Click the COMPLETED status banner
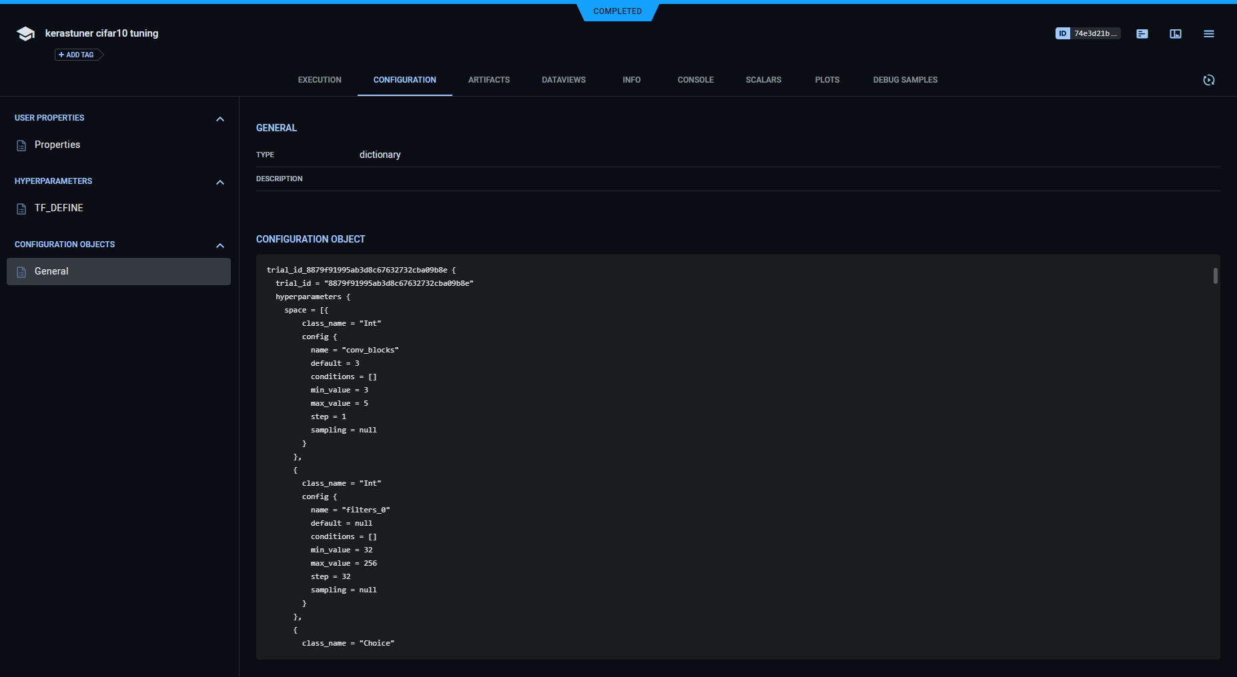 coord(617,11)
